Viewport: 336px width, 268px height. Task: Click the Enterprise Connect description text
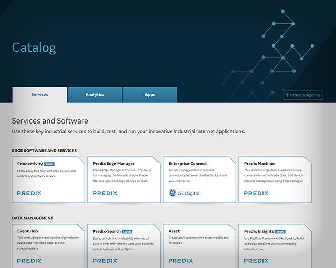197,175
